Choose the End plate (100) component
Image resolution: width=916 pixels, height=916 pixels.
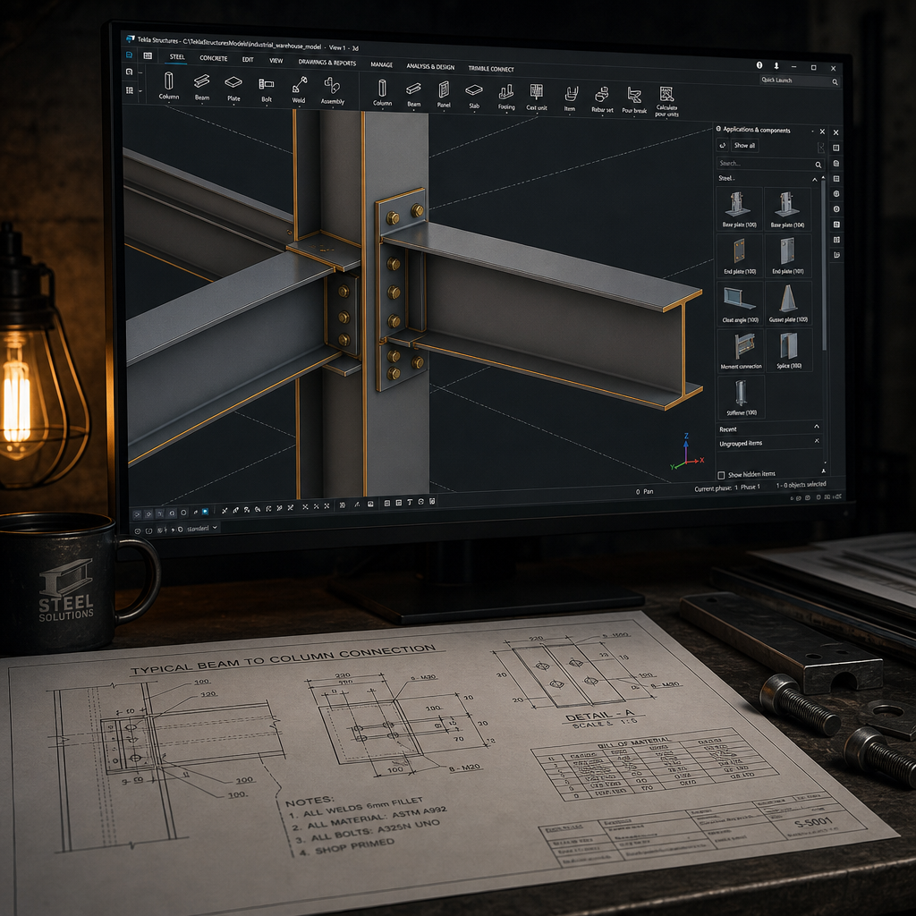coord(740,256)
